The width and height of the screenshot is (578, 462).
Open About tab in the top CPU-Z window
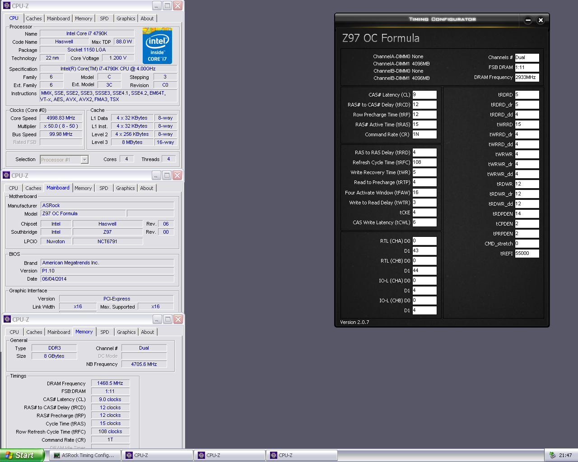(x=147, y=18)
